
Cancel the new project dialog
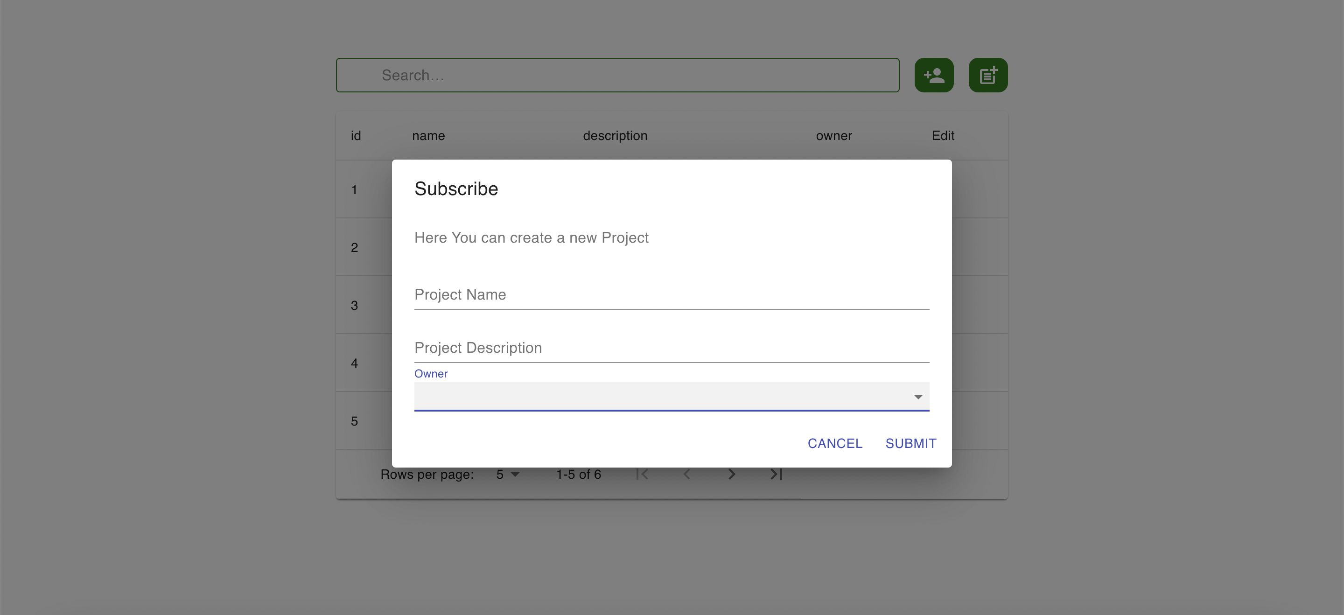pos(835,443)
